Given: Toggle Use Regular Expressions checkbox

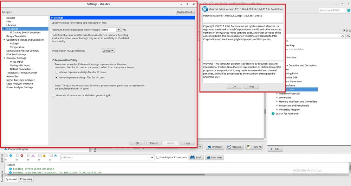Looking at the screenshot, I should coord(158,157).
